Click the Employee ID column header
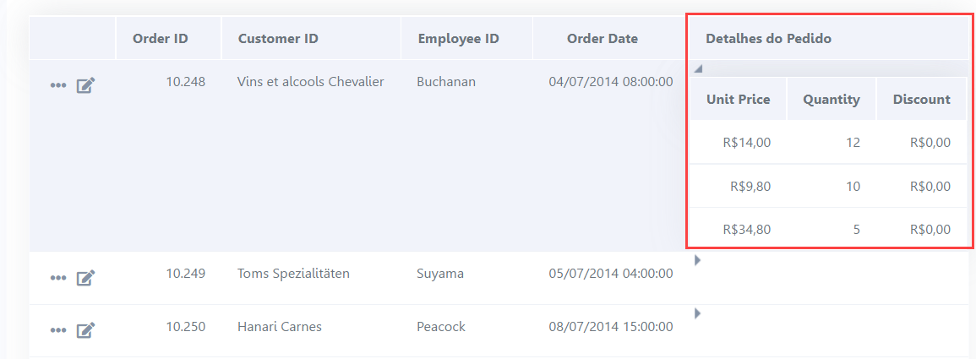The width and height of the screenshot is (976, 359). click(466, 39)
